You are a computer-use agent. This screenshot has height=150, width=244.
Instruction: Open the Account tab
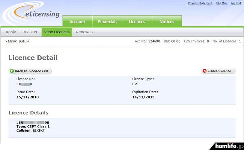[77, 22]
